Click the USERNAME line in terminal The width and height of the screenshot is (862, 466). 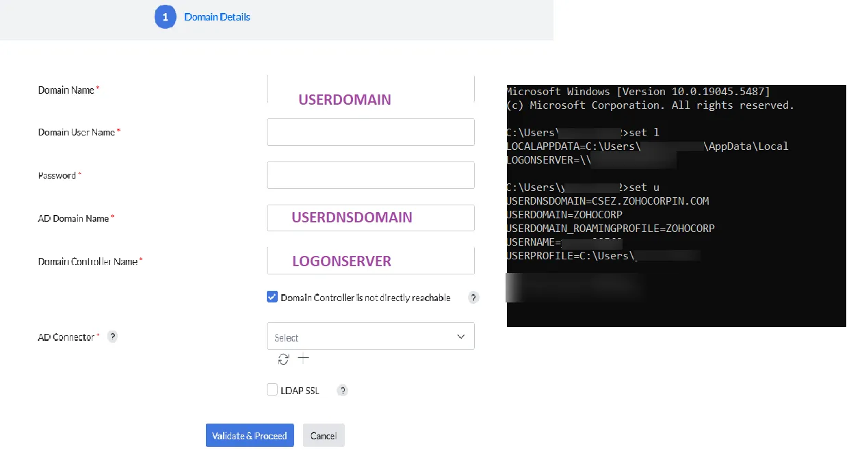(x=564, y=242)
